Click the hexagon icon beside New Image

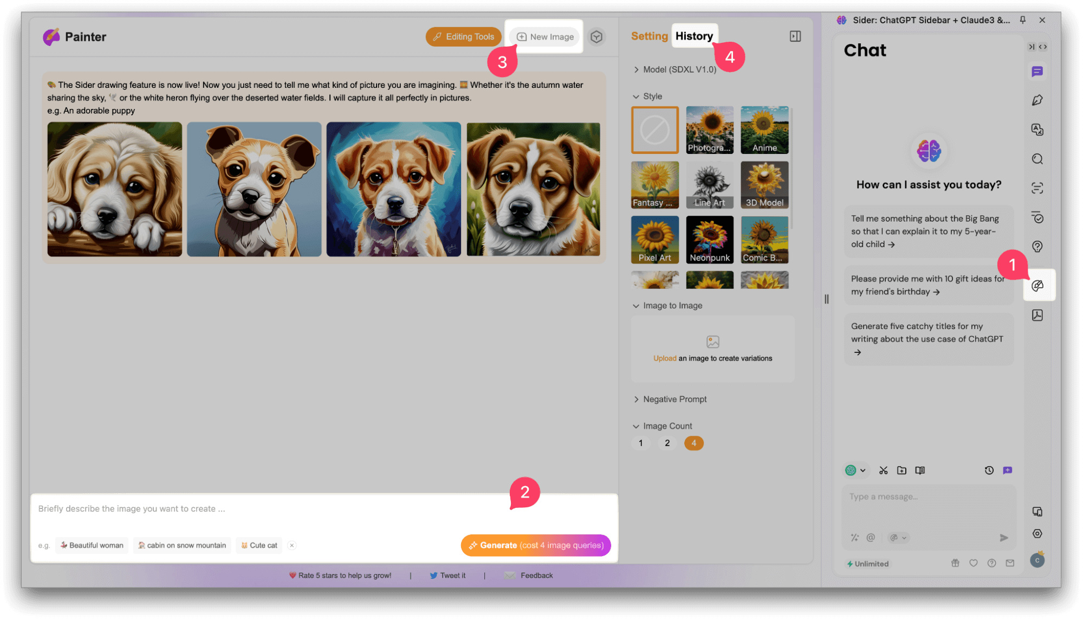pos(596,37)
